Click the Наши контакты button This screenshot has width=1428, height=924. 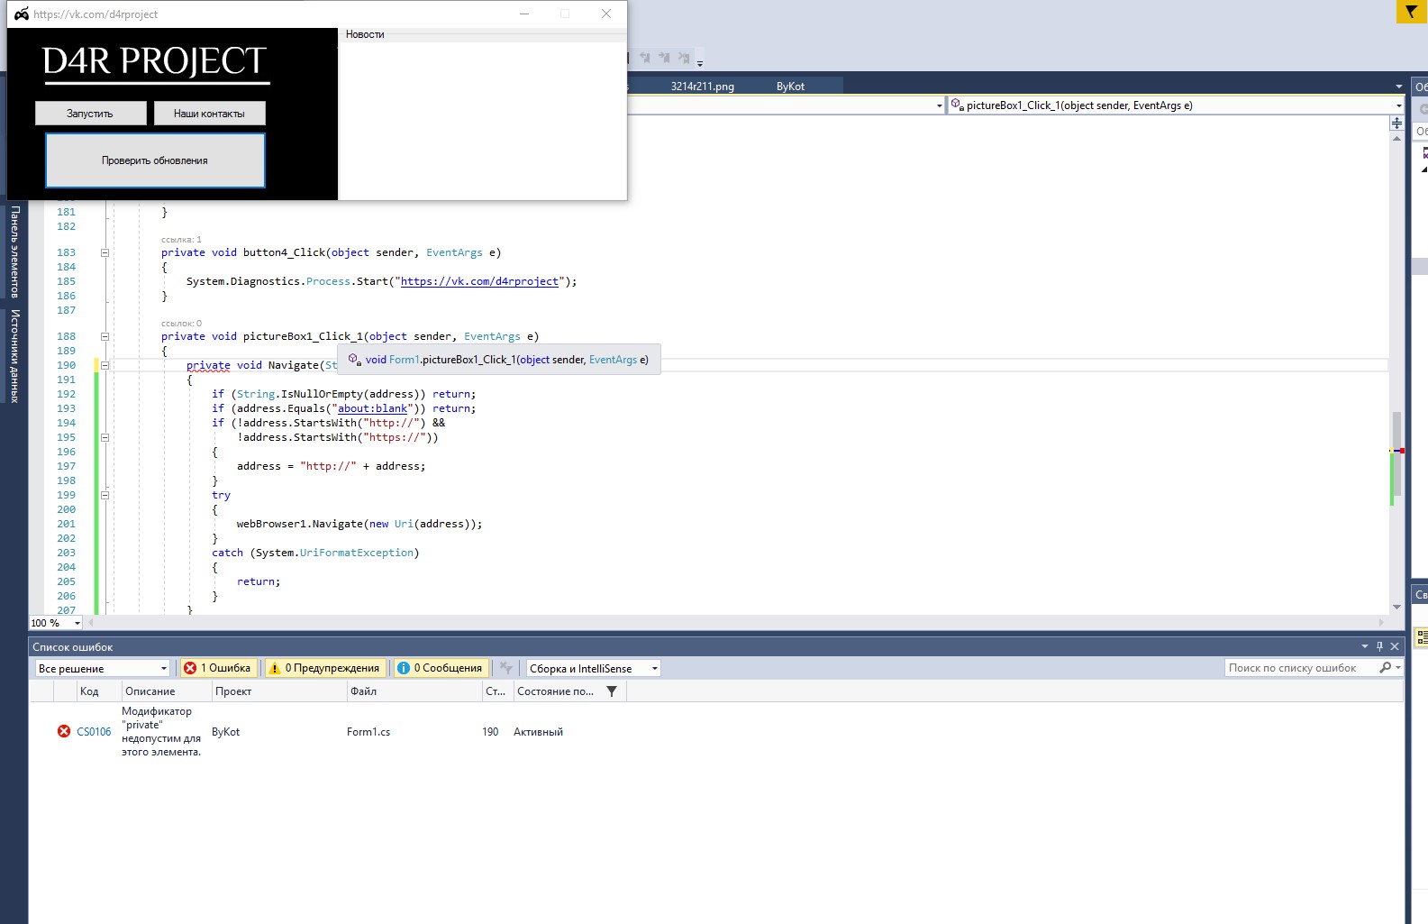click(209, 114)
